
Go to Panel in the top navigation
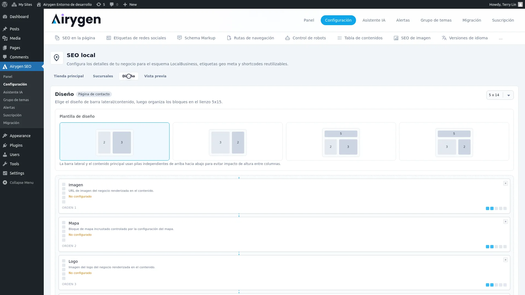pos(309,20)
